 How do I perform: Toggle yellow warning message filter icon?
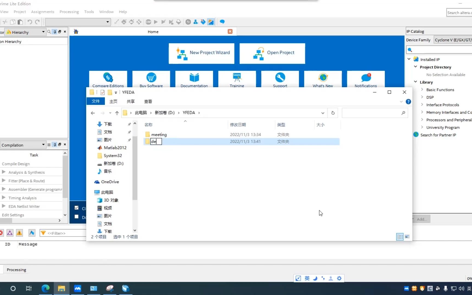19,233
